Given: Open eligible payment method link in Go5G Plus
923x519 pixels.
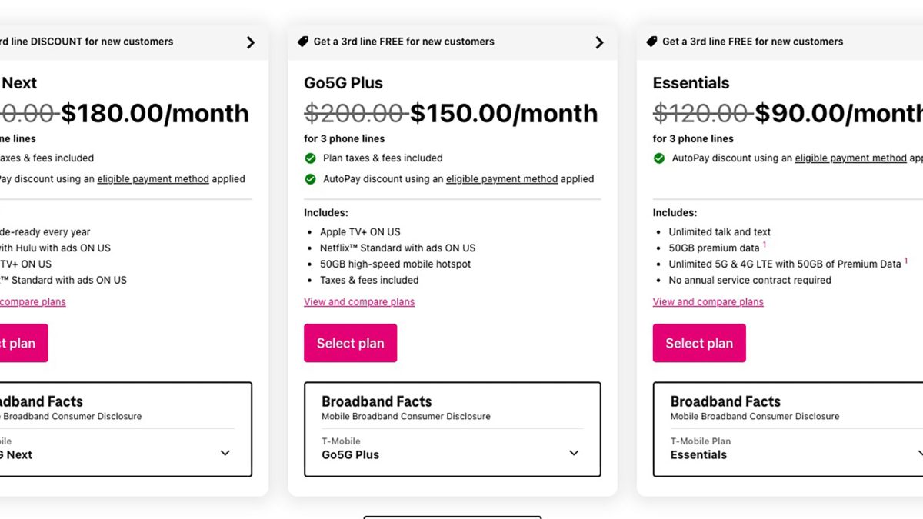Looking at the screenshot, I should (501, 179).
